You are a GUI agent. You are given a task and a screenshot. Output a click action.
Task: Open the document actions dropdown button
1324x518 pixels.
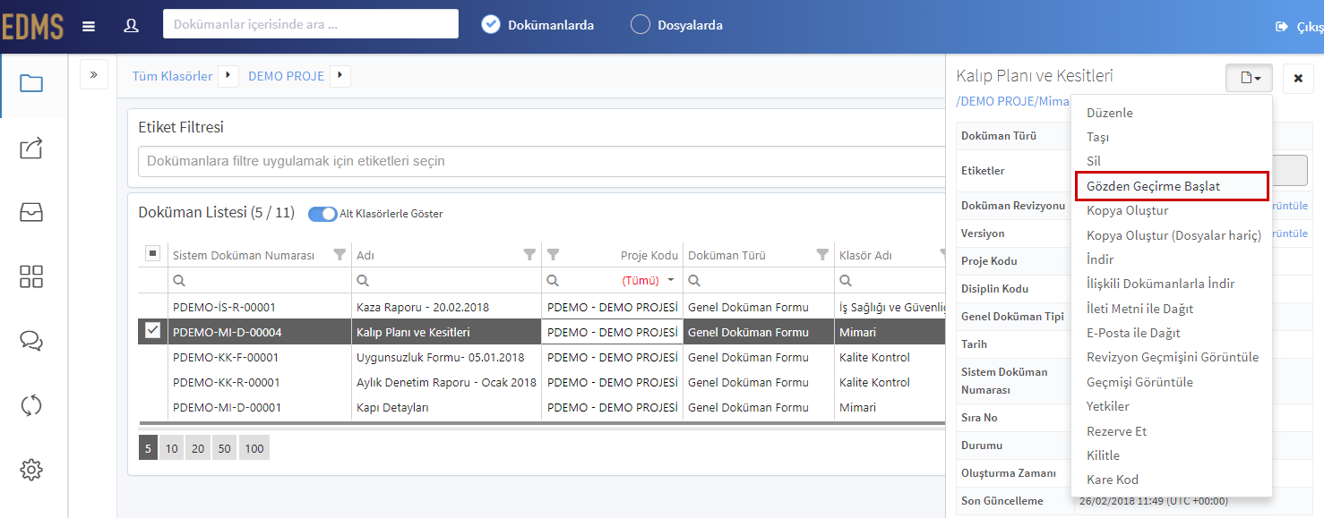[1249, 79]
